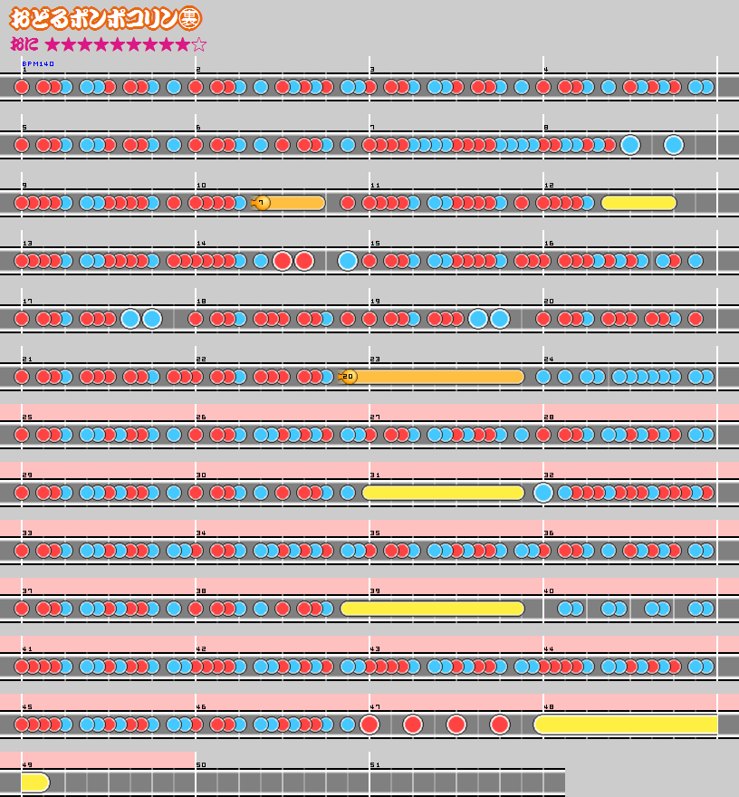739x797 pixels.
Task: Click the large blue note starting measure 32
Action: pos(543,493)
